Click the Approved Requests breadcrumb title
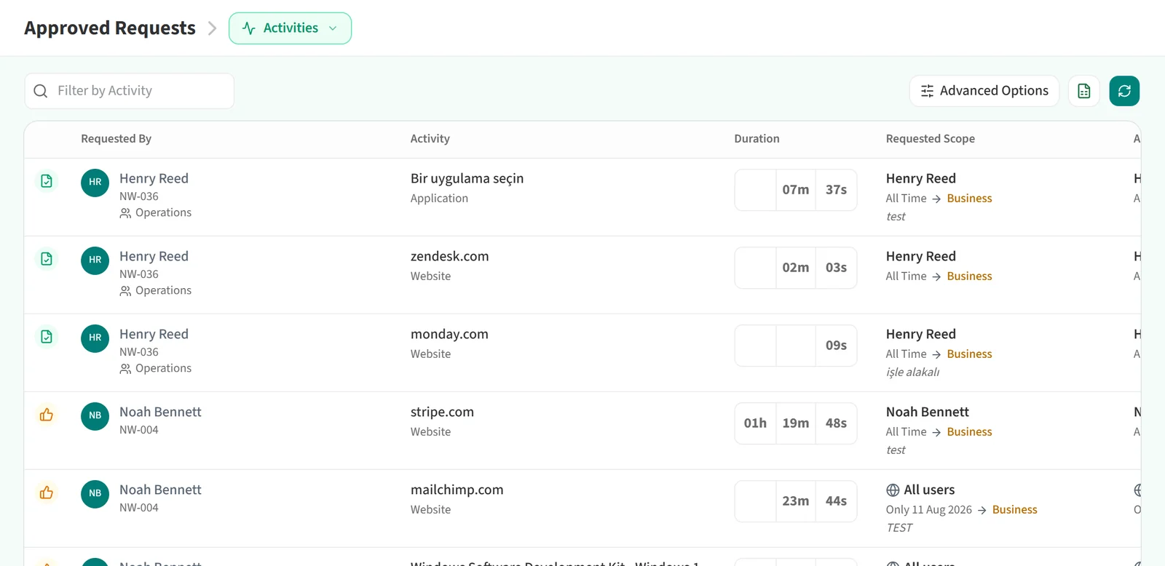The image size is (1165, 566). [x=110, y=28]
